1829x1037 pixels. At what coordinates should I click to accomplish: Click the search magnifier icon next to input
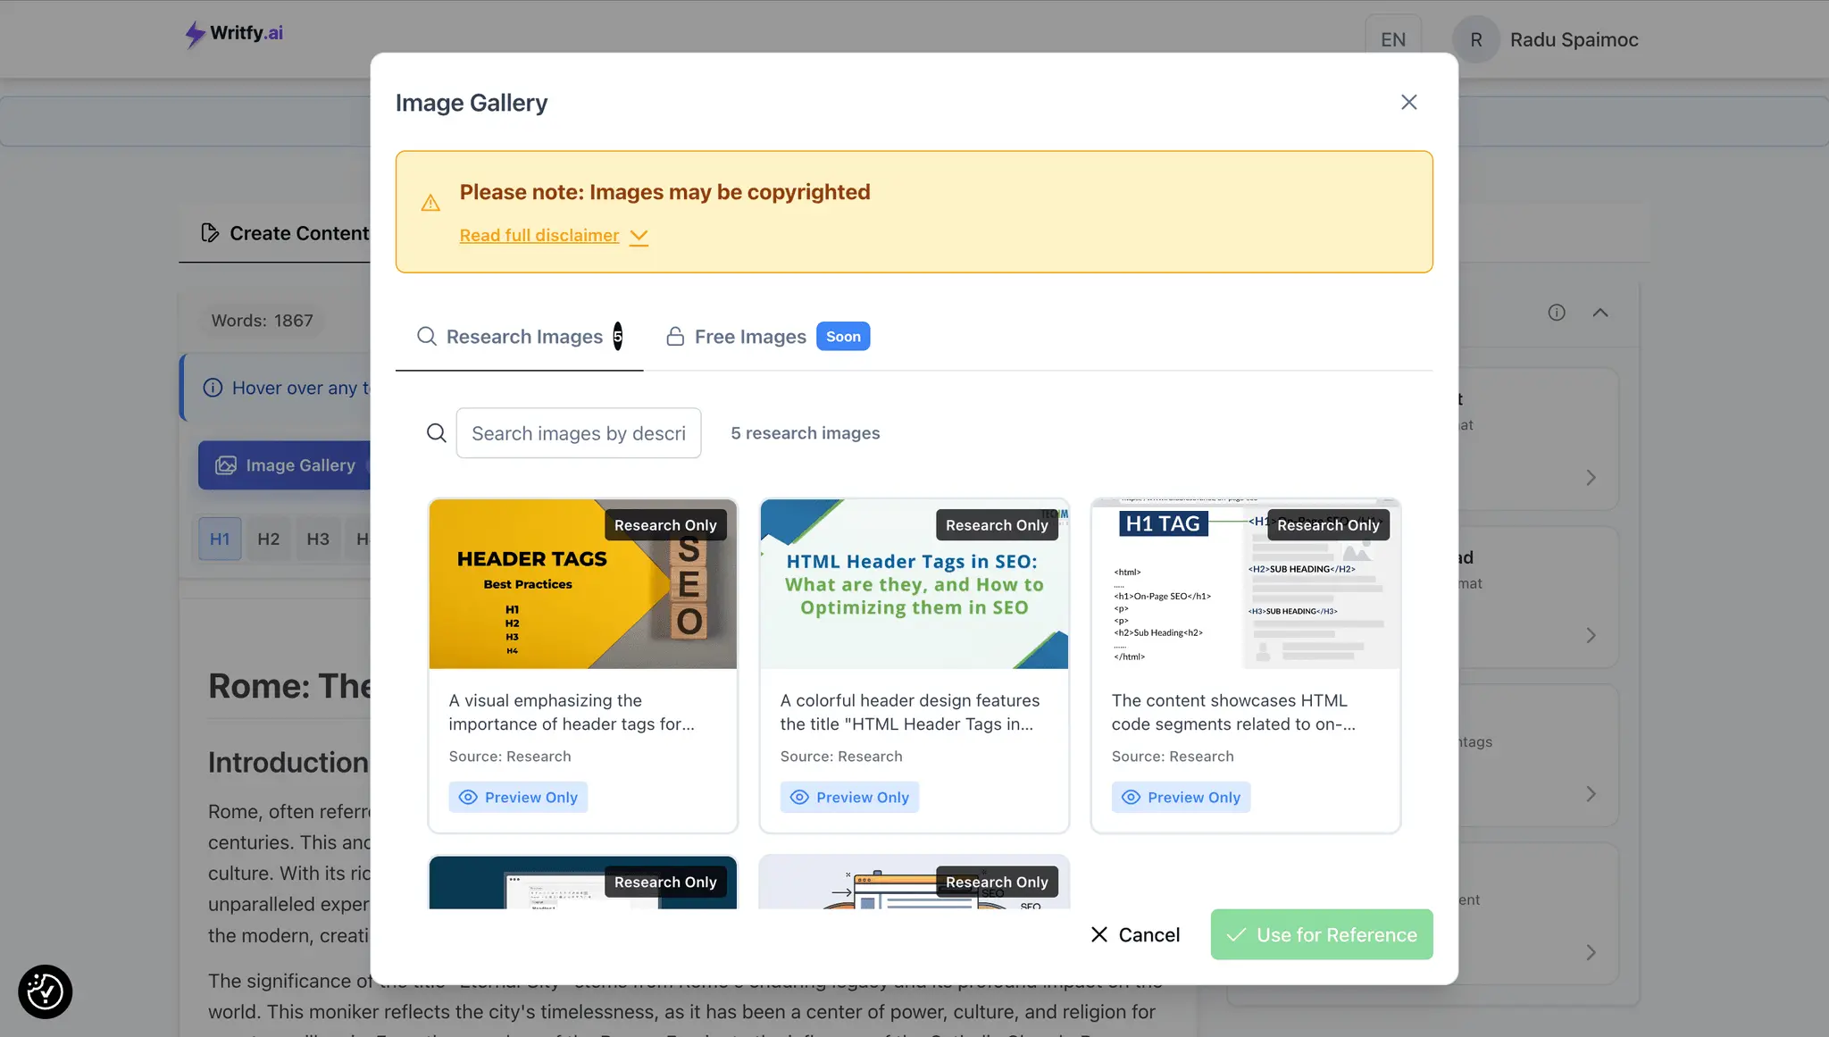[437, 433]
